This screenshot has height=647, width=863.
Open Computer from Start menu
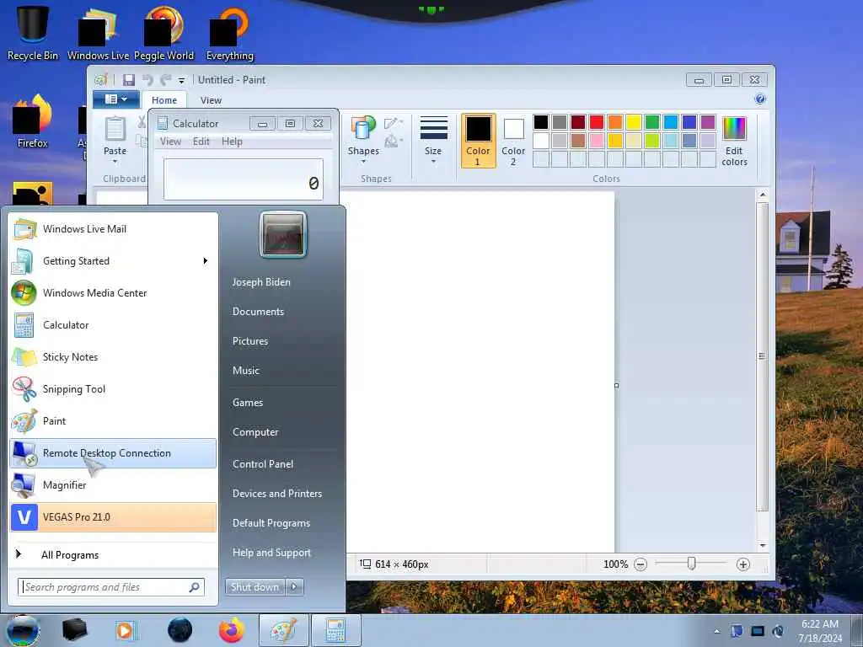click(x=255, y=432)
